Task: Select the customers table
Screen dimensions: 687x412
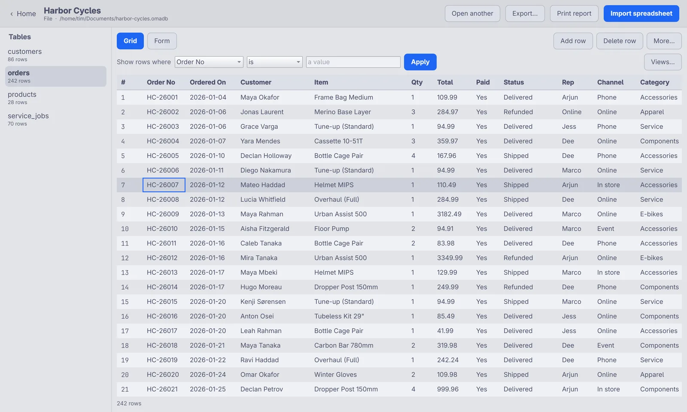Action: point(56,55)
